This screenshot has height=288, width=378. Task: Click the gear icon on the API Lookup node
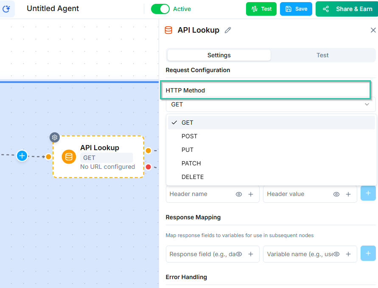54,137
